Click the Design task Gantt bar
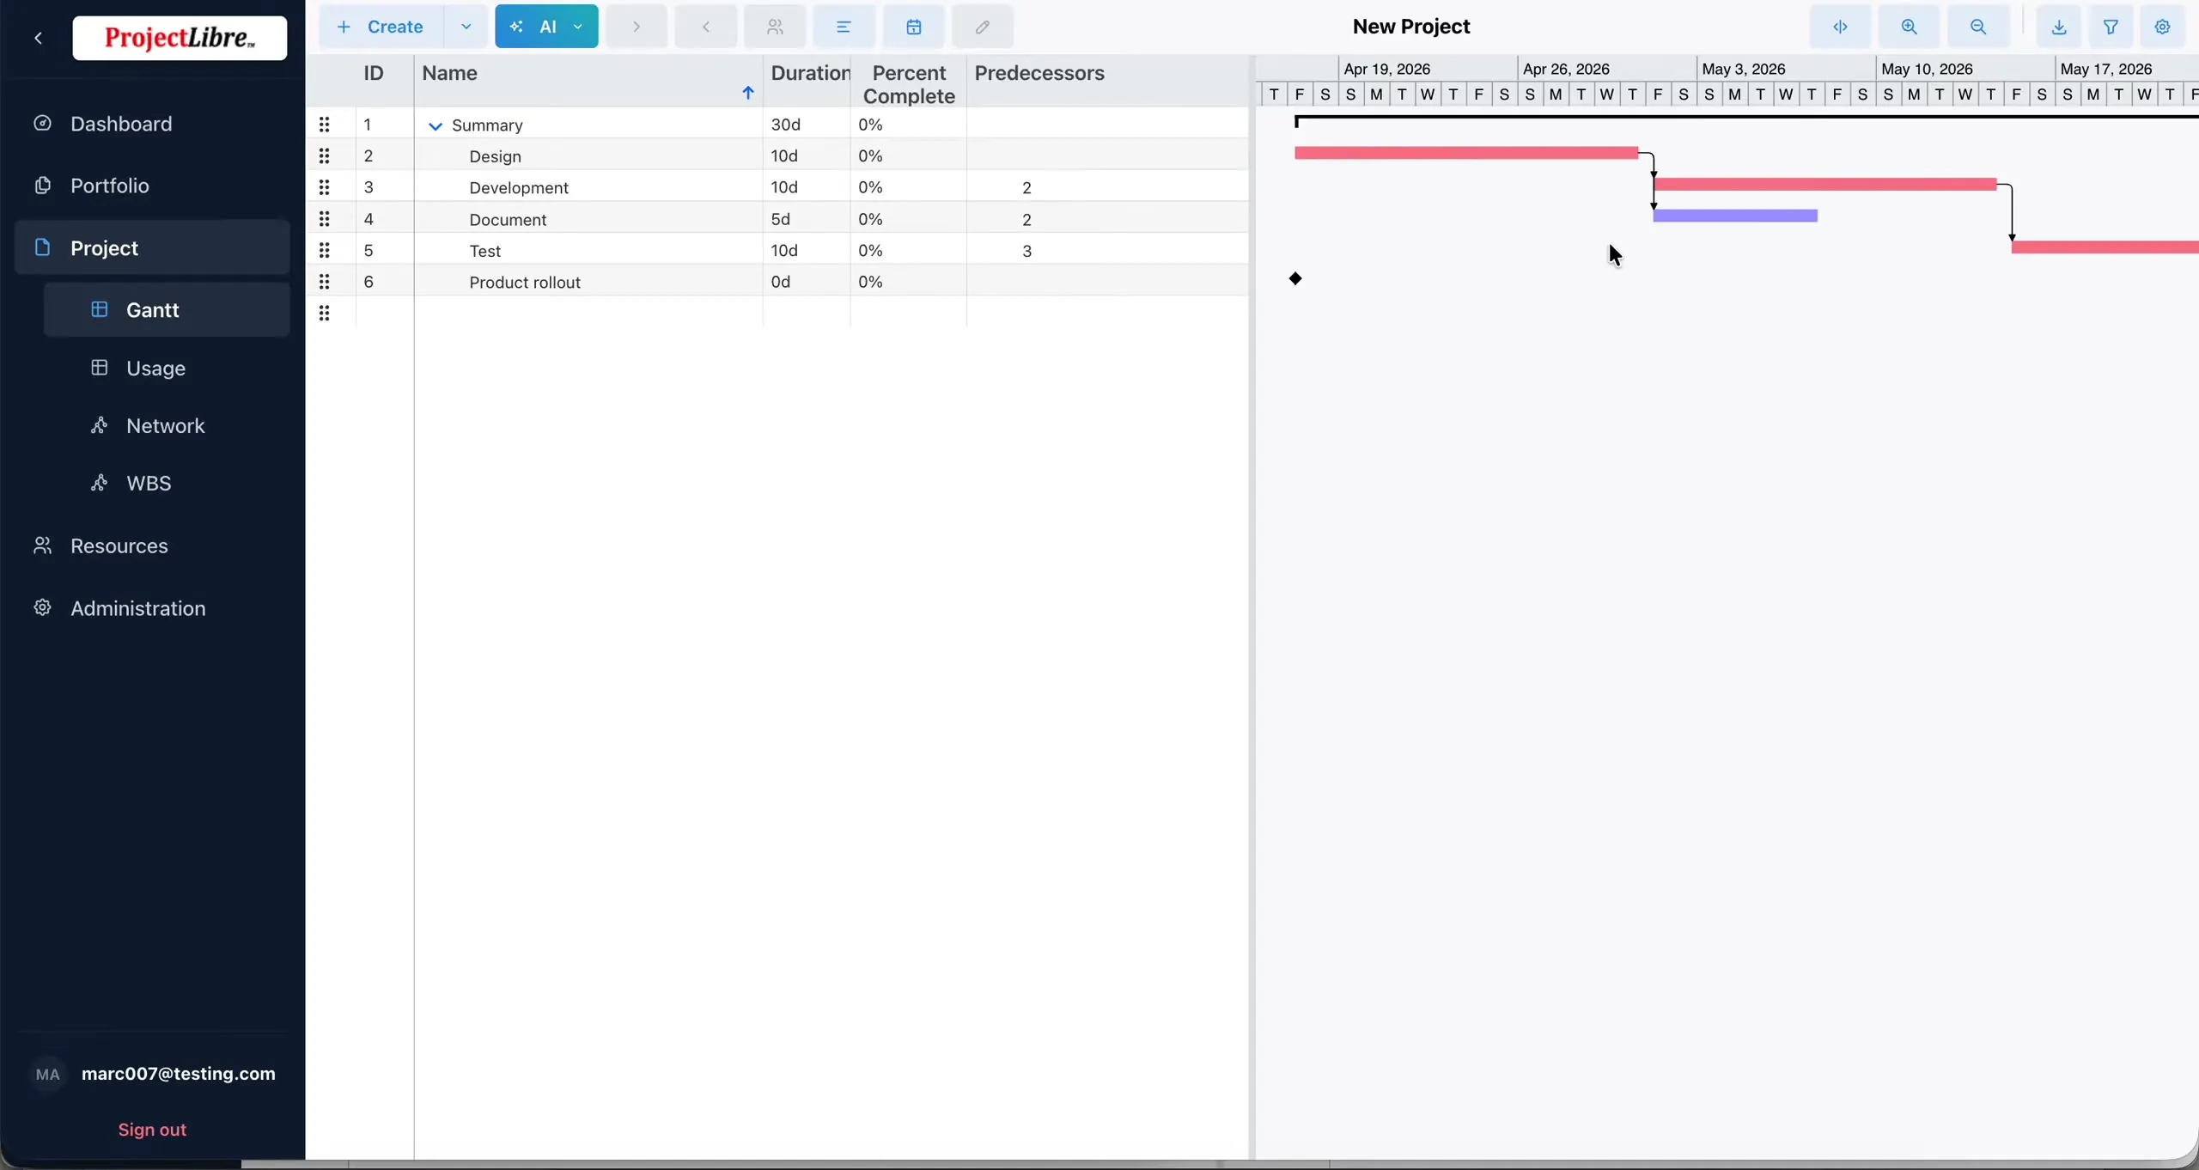Viewport: 2199px width, 1170px height. 1466,153
